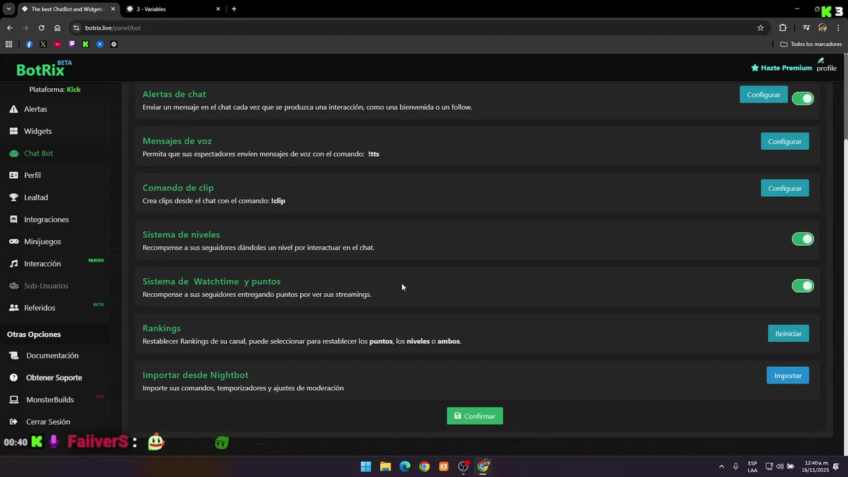Image resolution: width=848 pixels, height=477 pixels.
Task: Open Twitch bookmark
Action: tap(72, 44)
